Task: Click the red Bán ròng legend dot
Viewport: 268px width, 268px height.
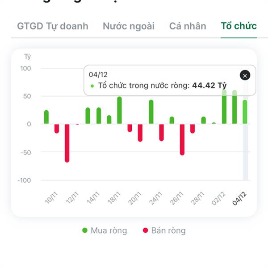Action: tap(145, 230)
